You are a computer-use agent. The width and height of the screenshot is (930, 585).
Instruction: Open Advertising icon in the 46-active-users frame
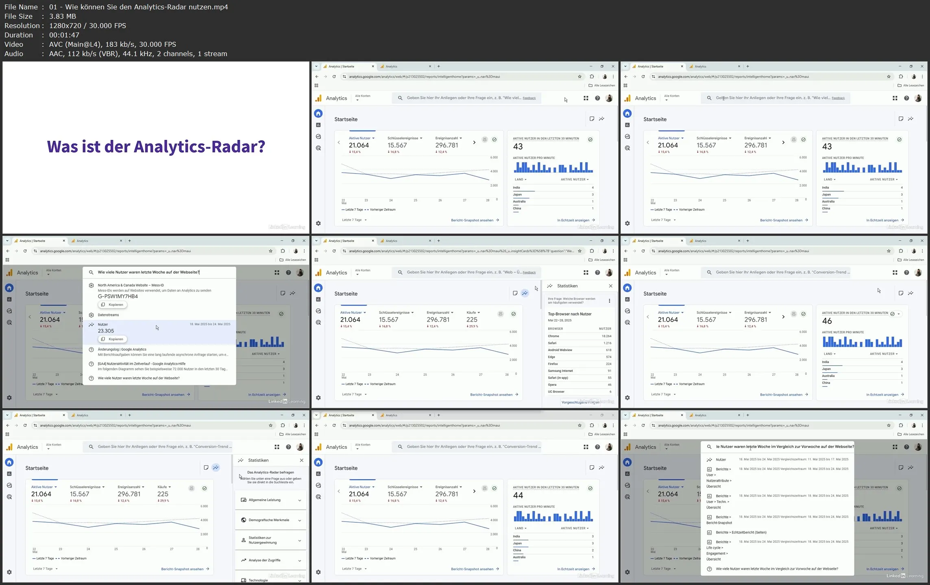(627, 323)
